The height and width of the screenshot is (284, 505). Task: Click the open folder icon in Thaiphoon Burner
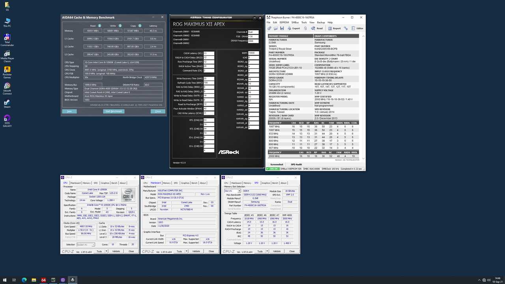pyautogui.click(x=276, y=28)
